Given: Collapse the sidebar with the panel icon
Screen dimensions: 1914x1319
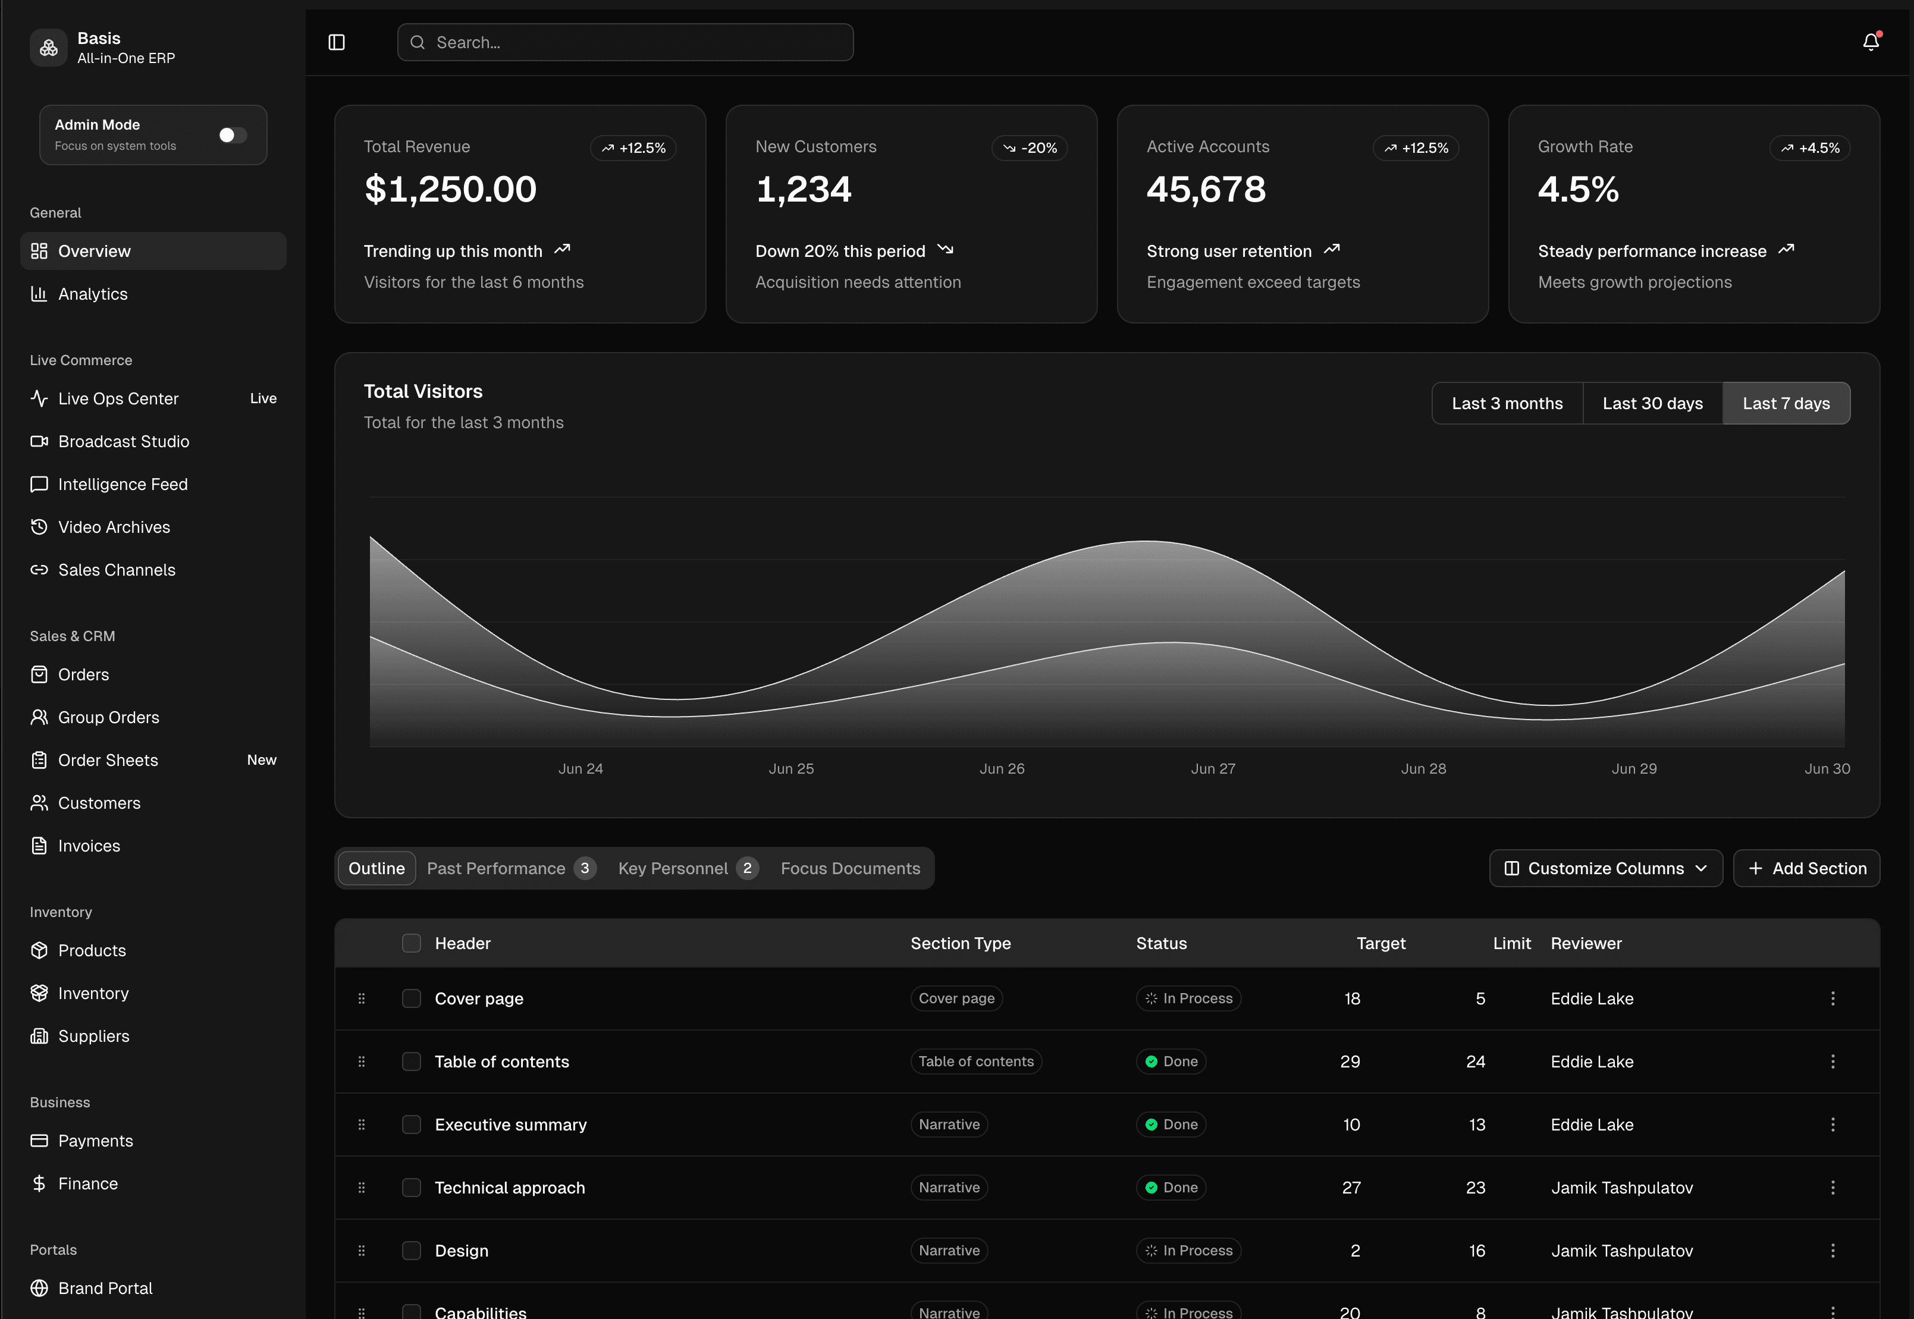Looking at the screenshot, I should [x=337, y=42].
